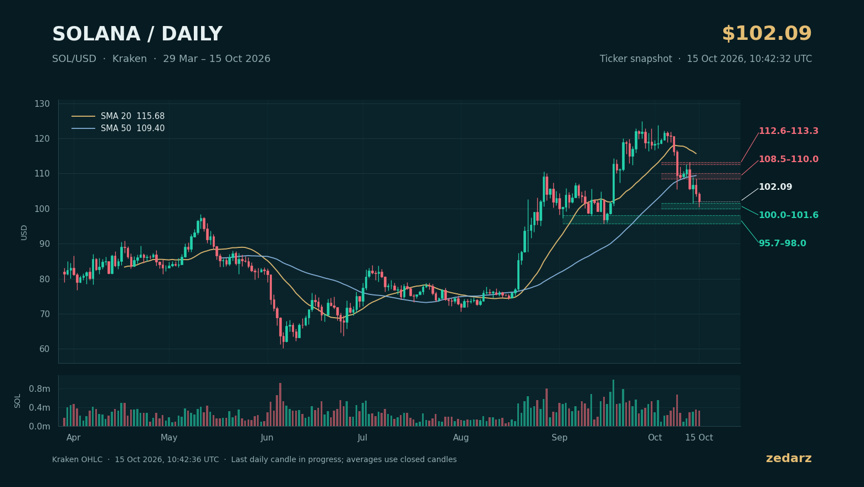864x487 pixels.
Task: Click the 112.6–113.3 resistance label
Action: [x=788, y=131]
